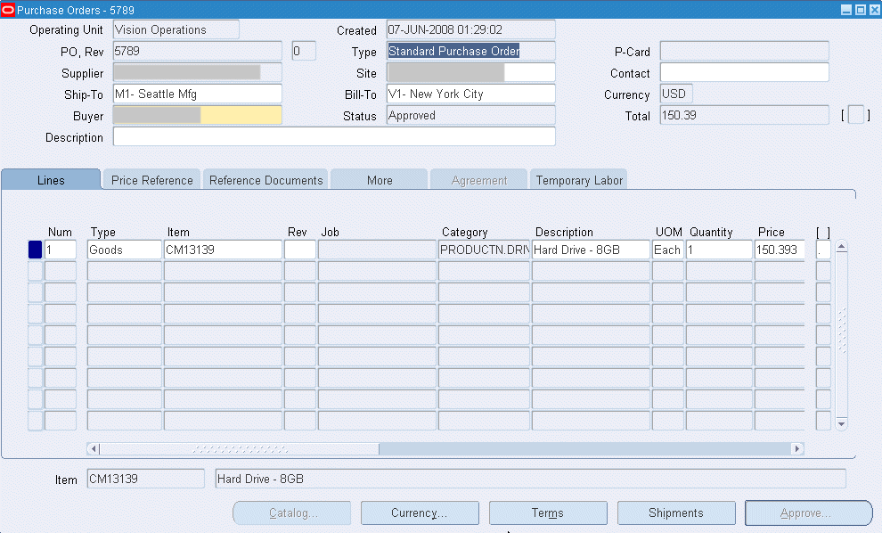Open Shipments for the line
The width and height of the screenshot is (882, 533).
click(x=676, y=512)
